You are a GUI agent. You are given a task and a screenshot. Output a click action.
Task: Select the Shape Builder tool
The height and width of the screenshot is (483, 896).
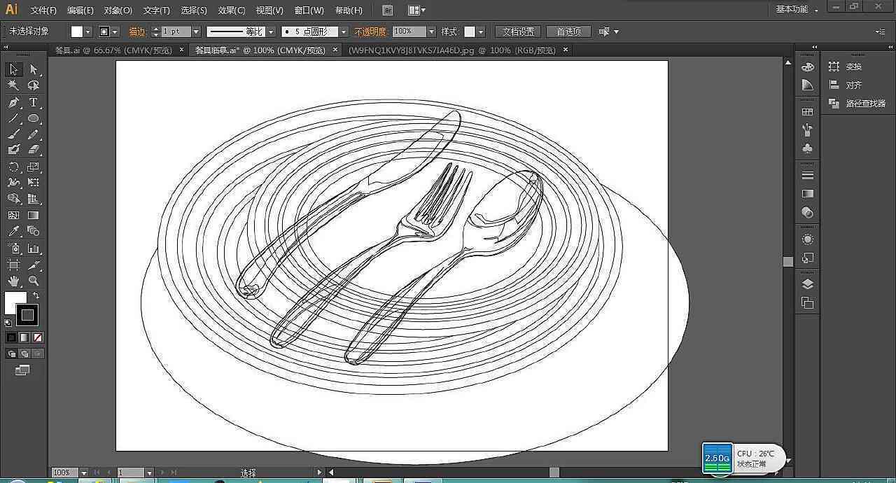click(x=13, y=199)
